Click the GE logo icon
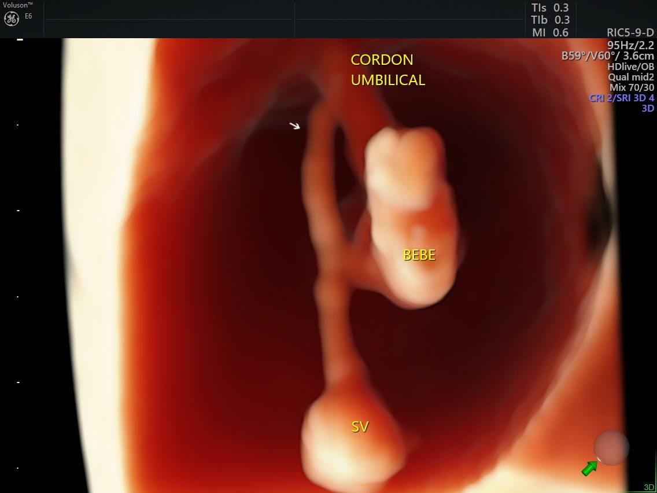Image resolution: width=657 pixels, height=493 pixels. [12, 19]
